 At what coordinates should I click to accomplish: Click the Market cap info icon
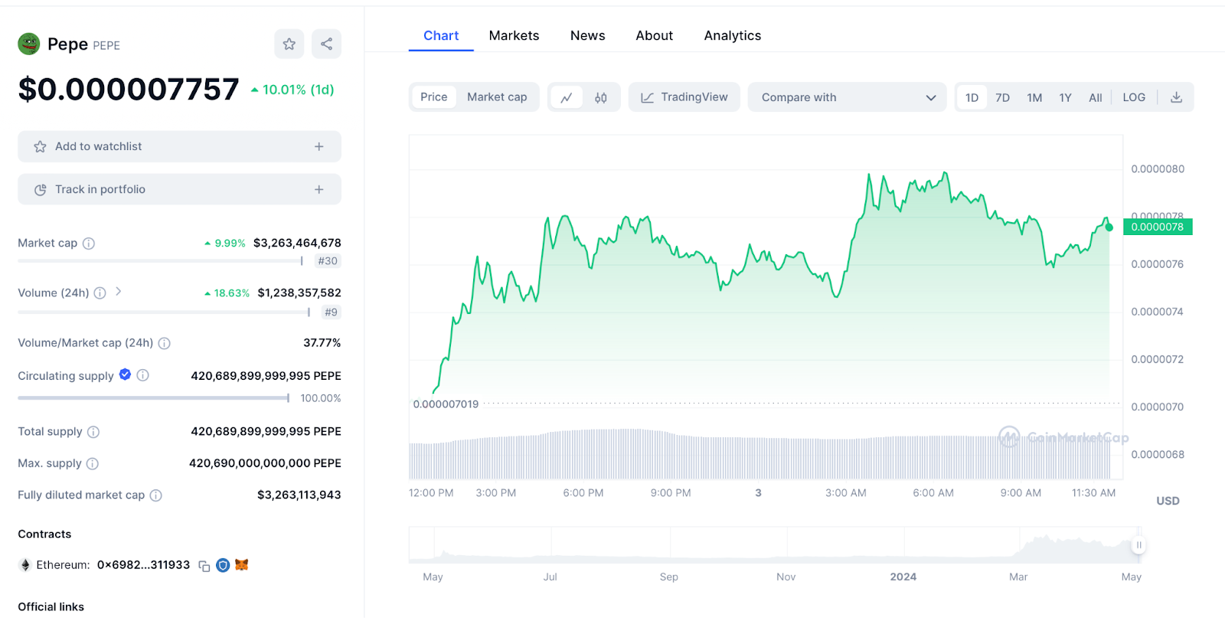pyautogui.click(x=89, y=244)
